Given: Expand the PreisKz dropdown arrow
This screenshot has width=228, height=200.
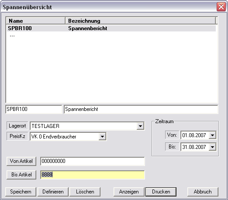Looking at the screenshot, I should (x=102, y=137).
